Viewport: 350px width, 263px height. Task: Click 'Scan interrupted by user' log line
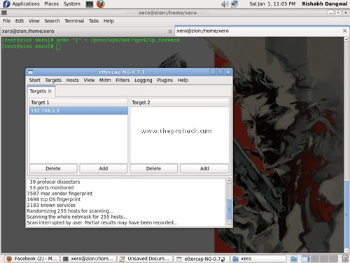[102, 222]
